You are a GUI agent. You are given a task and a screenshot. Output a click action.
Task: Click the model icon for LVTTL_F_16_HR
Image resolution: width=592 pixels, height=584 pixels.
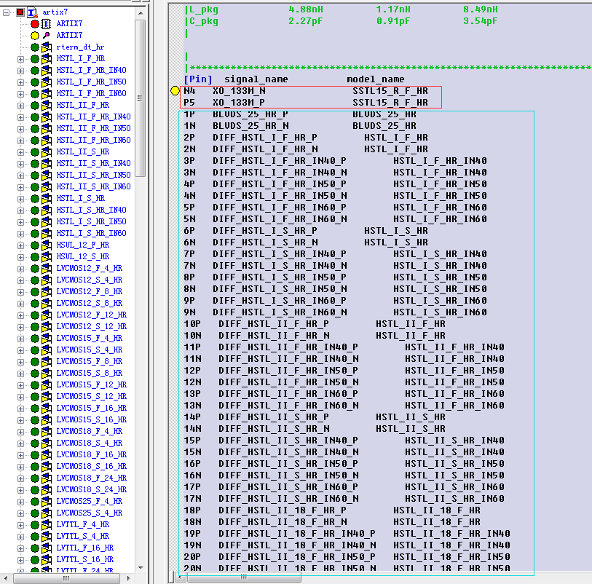pyautogui.click(x=47, y=548)
